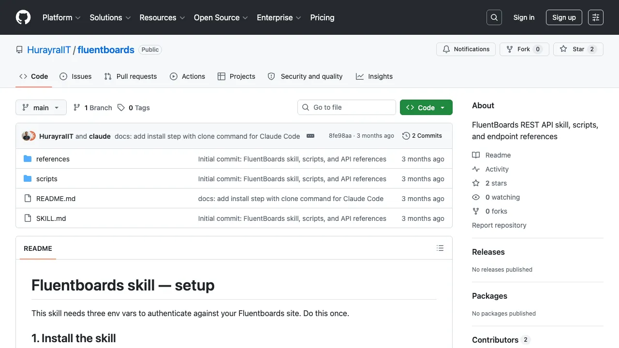Open the HurayraIIT owner link

(x=49, y=50)
